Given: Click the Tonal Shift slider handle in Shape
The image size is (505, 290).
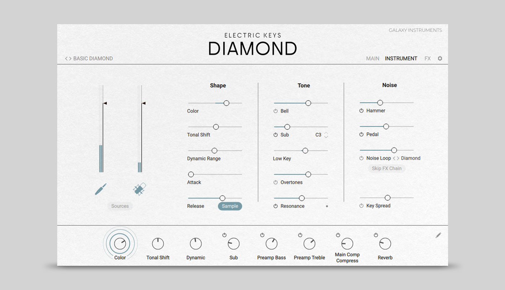Looking at the screenshot, I should coord(216,127).
